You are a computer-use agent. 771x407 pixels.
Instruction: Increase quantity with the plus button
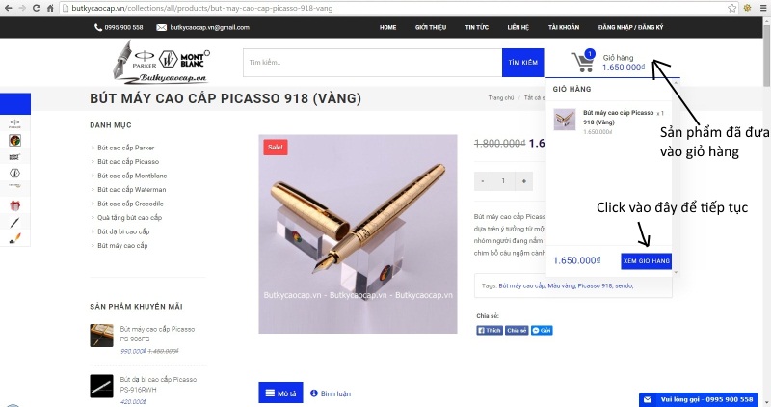point(523,181)
